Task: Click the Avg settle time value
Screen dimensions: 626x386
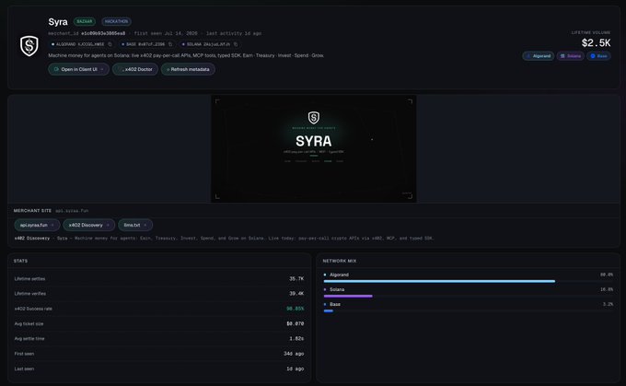Action: pos(296,339)
